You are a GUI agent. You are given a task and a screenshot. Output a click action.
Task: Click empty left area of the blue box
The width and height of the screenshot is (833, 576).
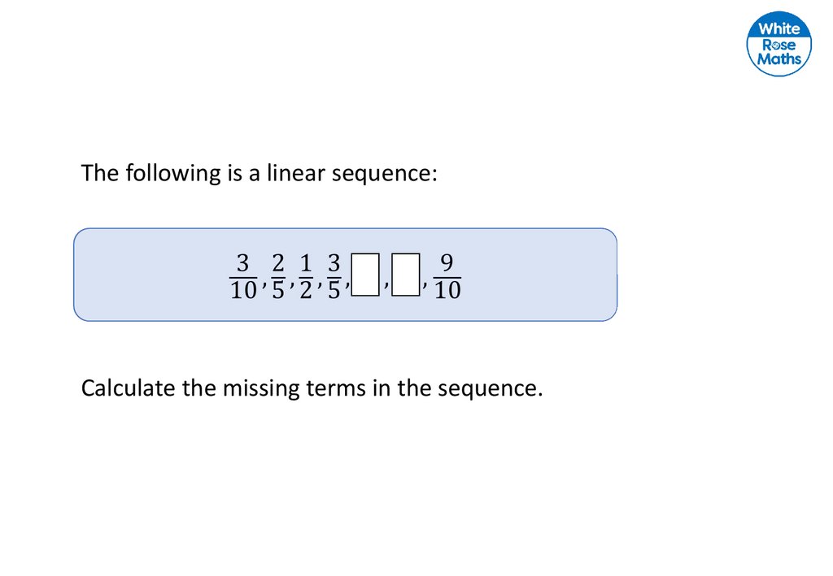tap(138, 275)
